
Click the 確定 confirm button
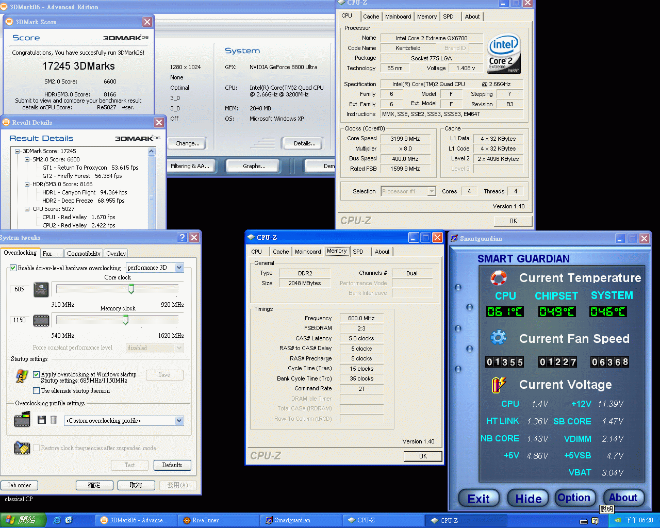tap(94, 485)
